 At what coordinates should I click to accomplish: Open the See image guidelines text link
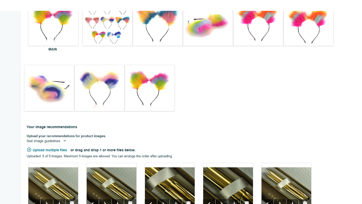pyautogui.click(x=43, y=141)
